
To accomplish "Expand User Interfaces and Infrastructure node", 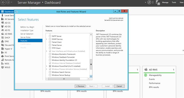I will click(47, 51).
